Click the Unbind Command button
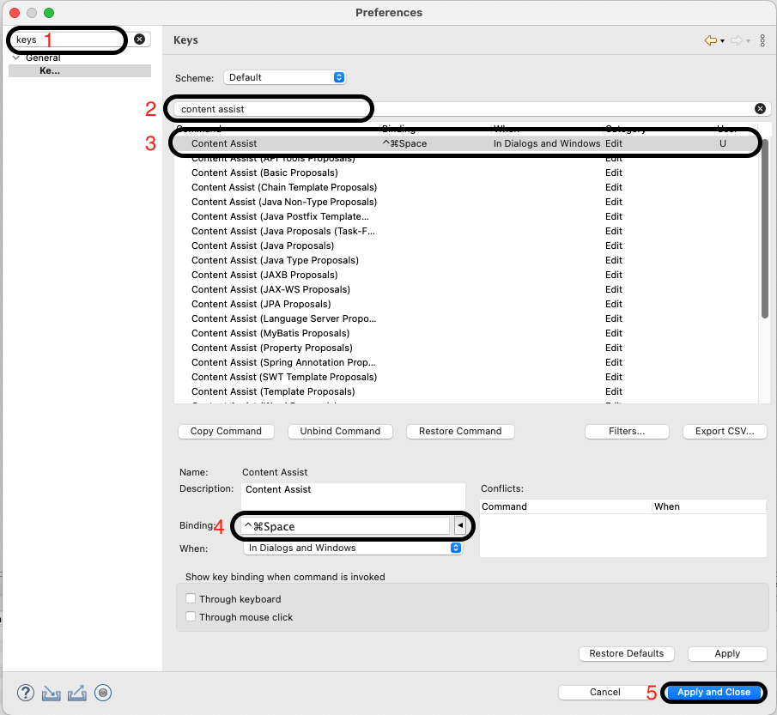 point(340,431)
